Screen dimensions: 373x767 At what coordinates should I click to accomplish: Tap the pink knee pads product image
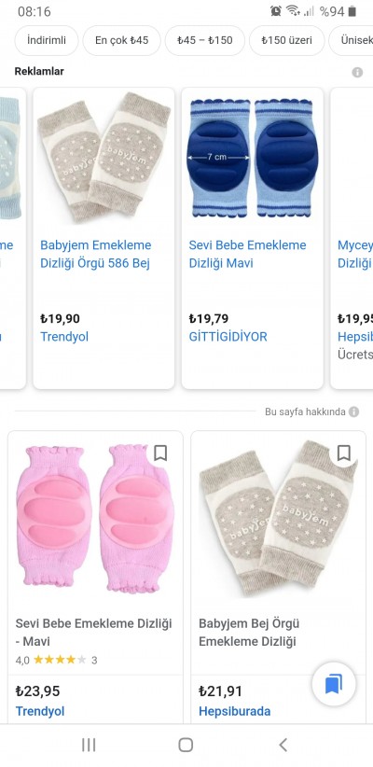tap(95, 516)
